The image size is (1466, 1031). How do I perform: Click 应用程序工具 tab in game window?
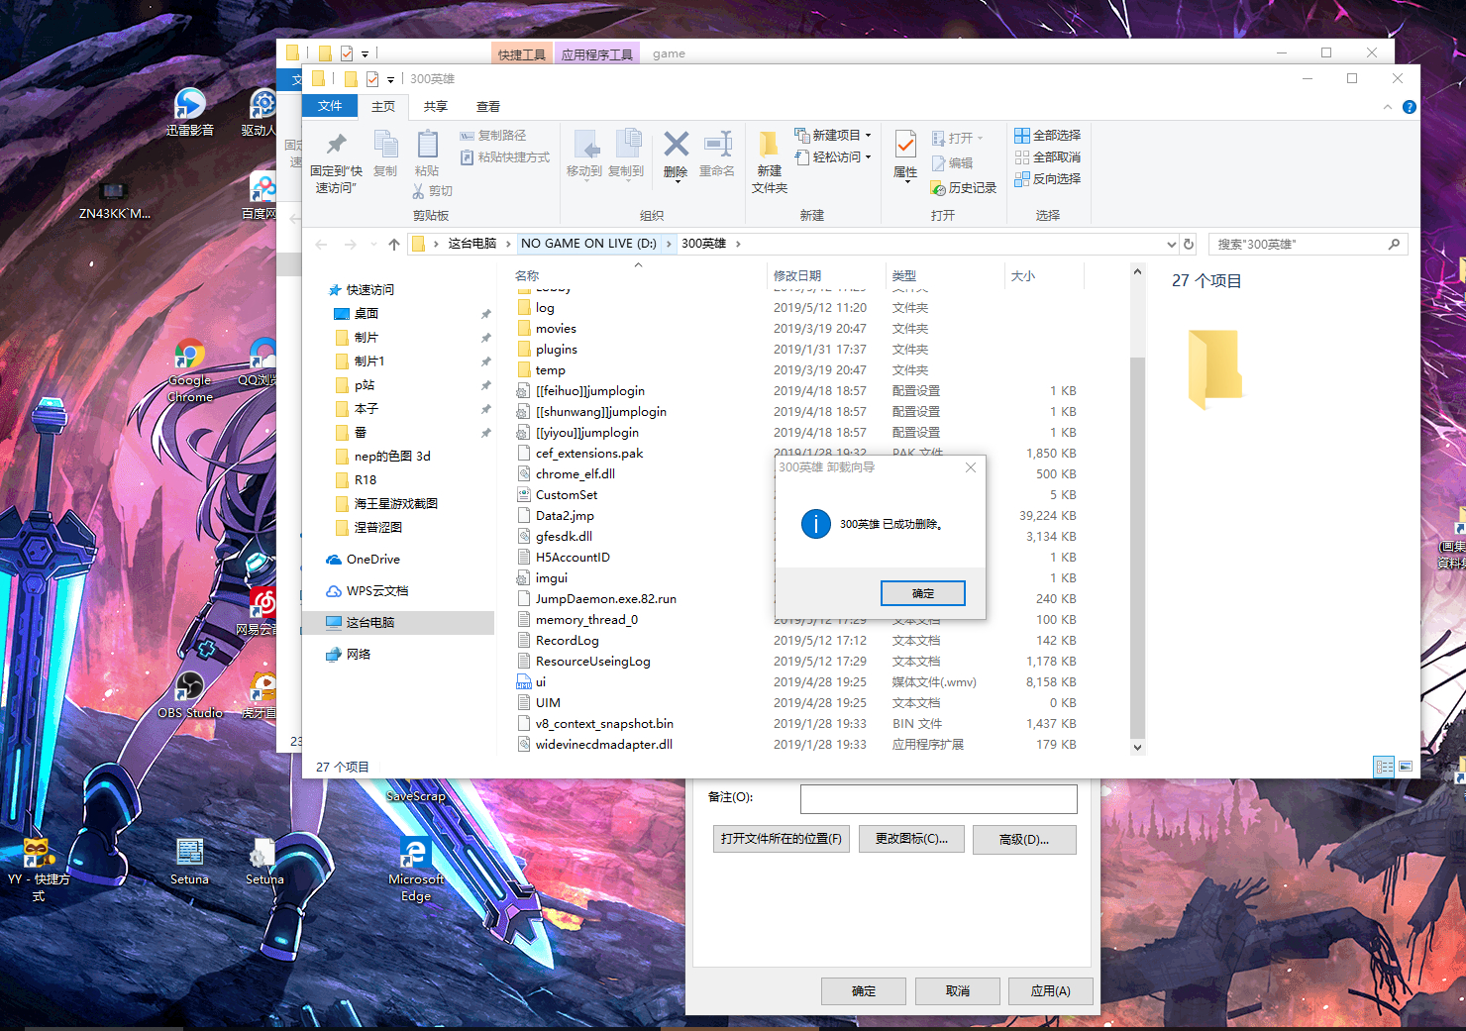click(597, 54)
